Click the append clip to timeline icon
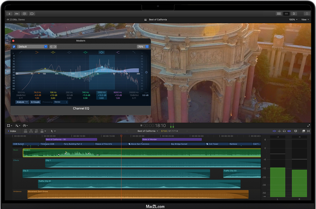The width and height of the screenshot is (316, 209). [x=36, y=131]
